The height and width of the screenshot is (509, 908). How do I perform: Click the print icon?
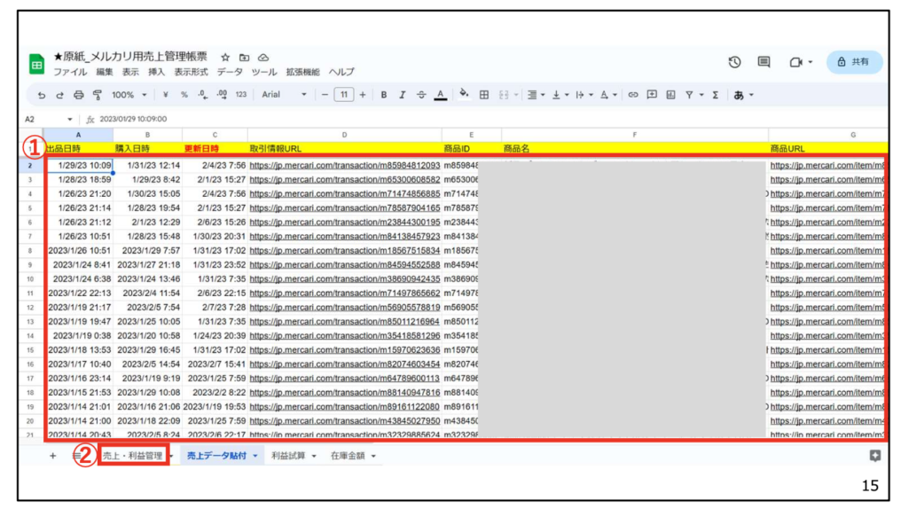(79, 95)
